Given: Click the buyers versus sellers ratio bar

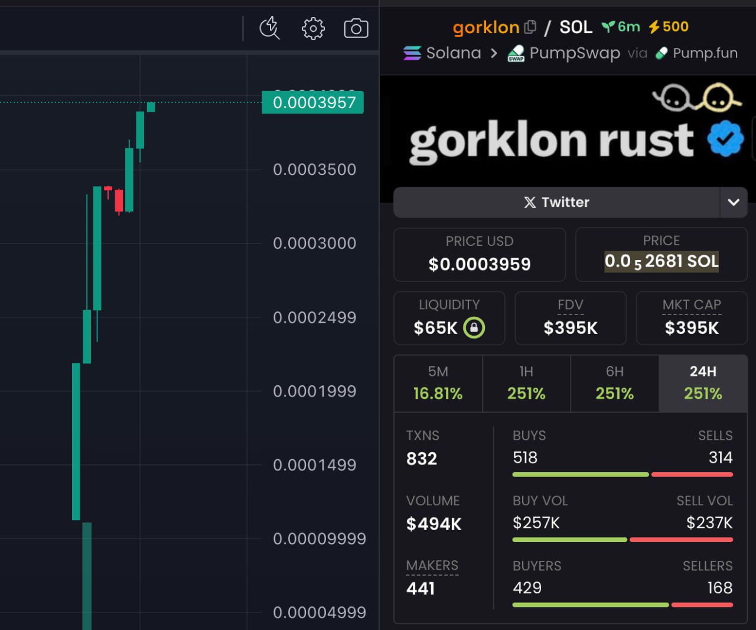Looking at the screenshot, I should coord(623,605).
